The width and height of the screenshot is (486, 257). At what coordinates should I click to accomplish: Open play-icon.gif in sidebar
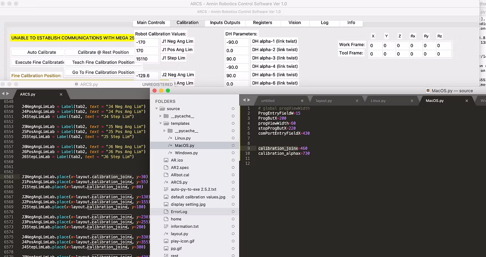pos(183,241)
